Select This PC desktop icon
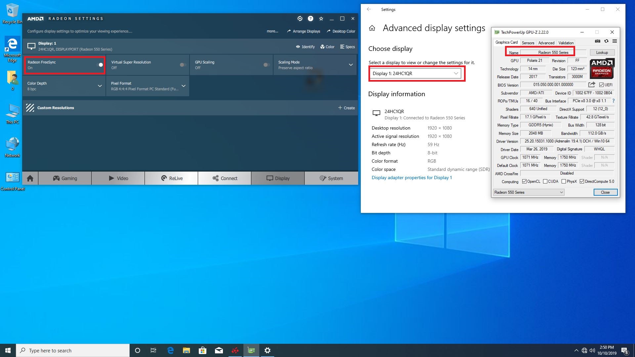 tap(12, 114)
